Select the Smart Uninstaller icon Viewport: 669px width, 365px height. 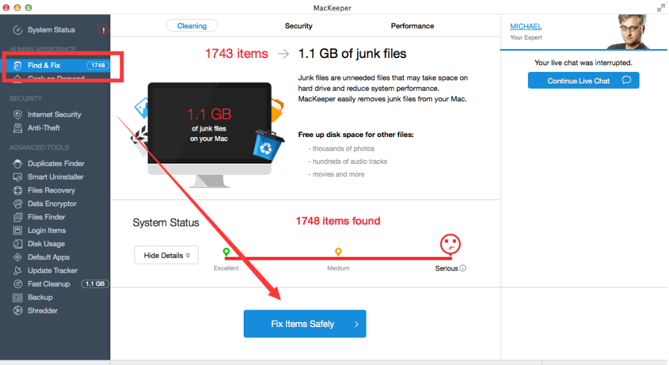click(18, 177)
